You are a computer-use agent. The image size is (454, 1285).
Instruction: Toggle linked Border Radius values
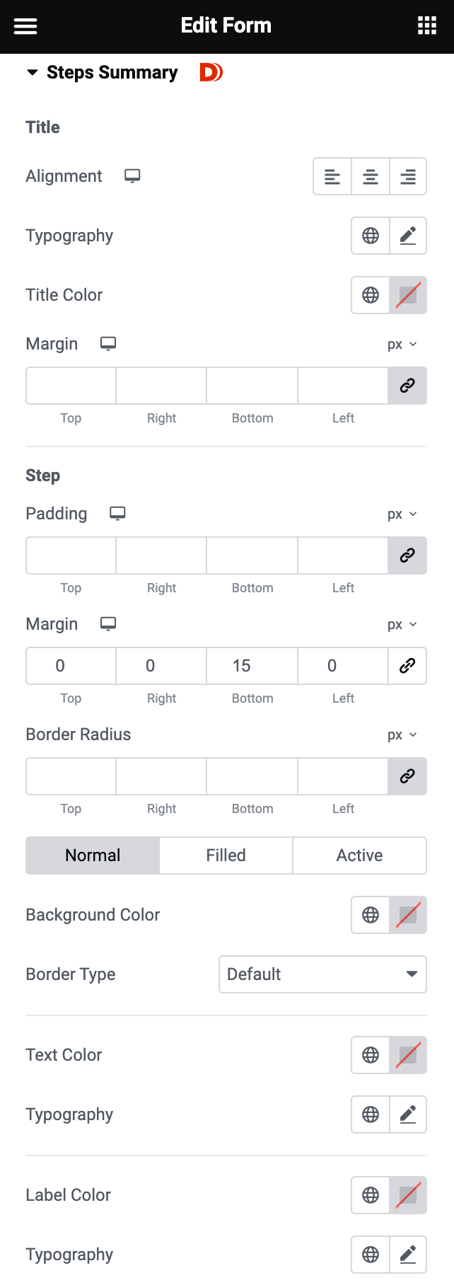click(x=408, y=776)
